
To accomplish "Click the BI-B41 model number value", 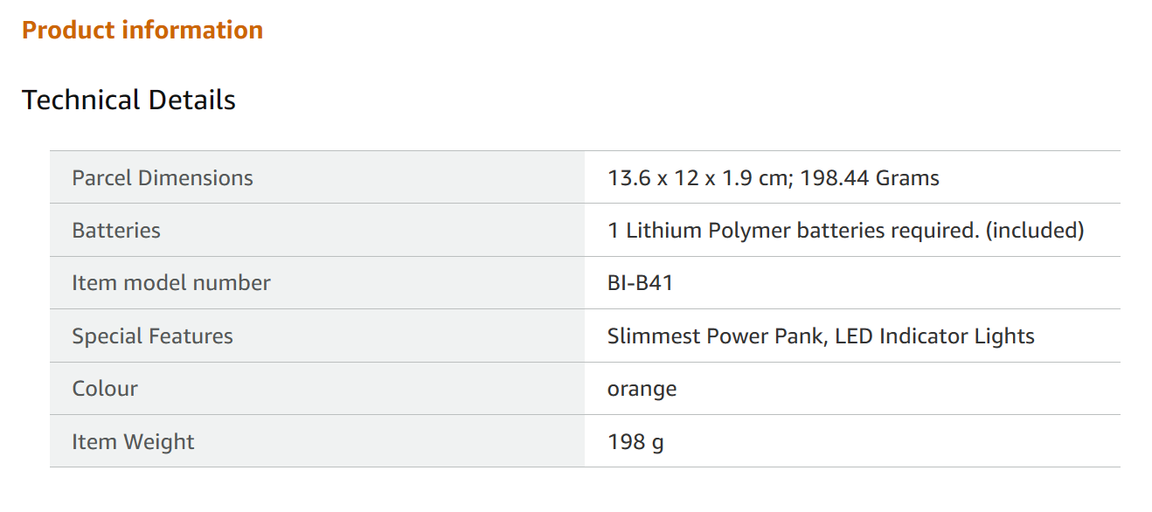I will 640,283.
